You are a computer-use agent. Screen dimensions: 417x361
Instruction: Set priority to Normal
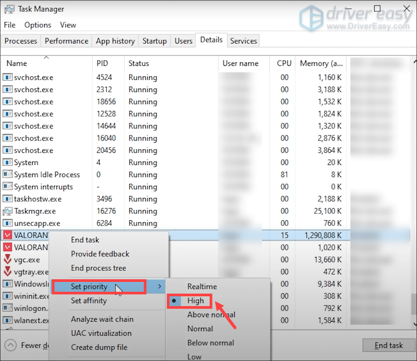200,329
